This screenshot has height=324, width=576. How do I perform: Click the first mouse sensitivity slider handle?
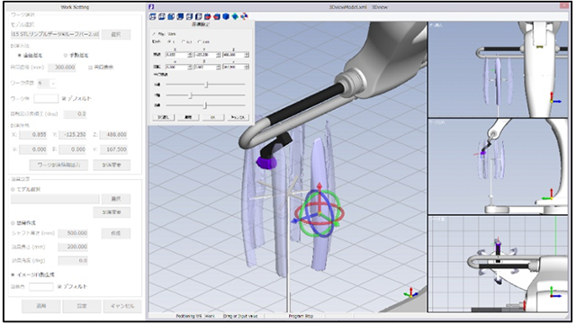click(206, 85)
